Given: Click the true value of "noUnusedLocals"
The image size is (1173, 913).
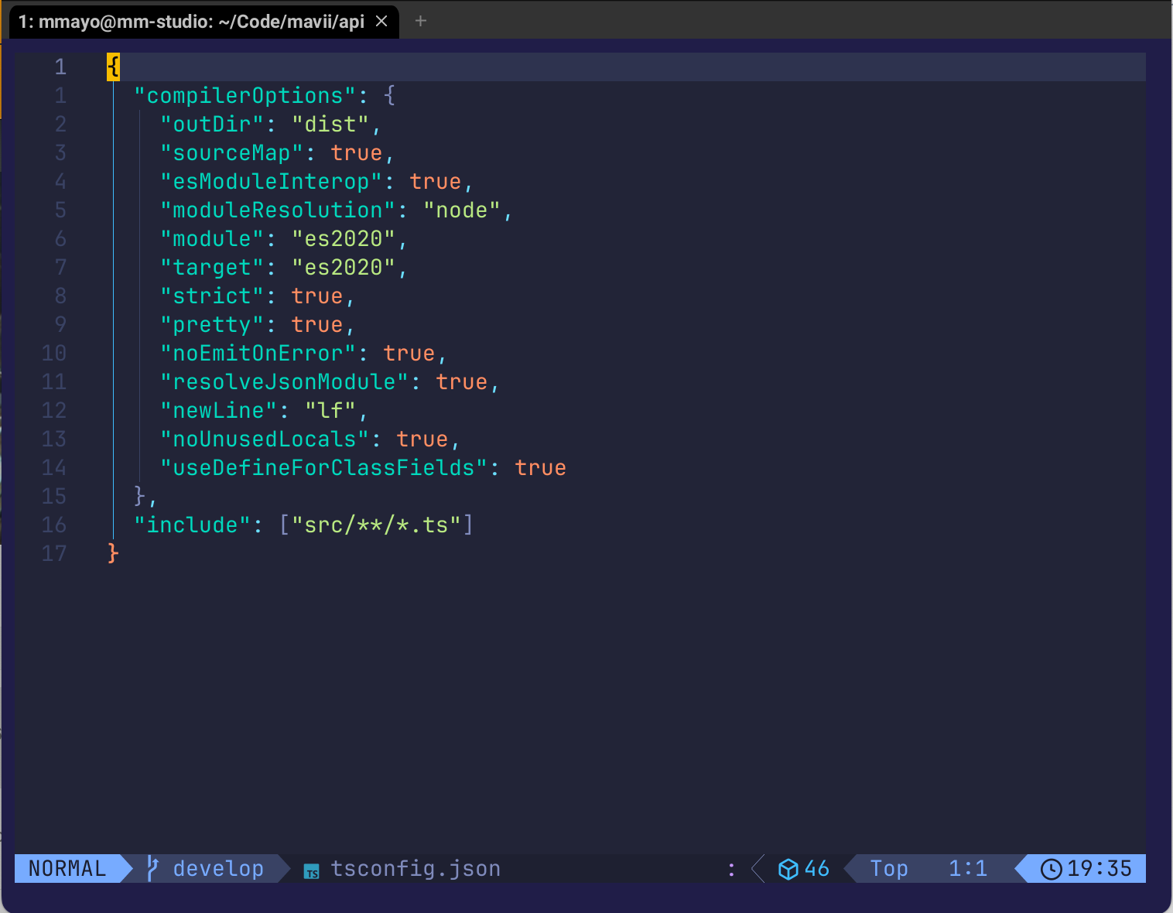Looking at the screenshot, I should 422,439.
